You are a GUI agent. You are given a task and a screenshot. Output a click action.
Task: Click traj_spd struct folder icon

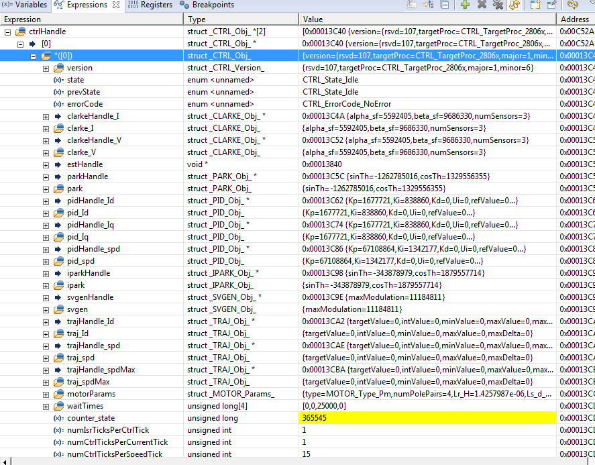[x=58, y=358]
